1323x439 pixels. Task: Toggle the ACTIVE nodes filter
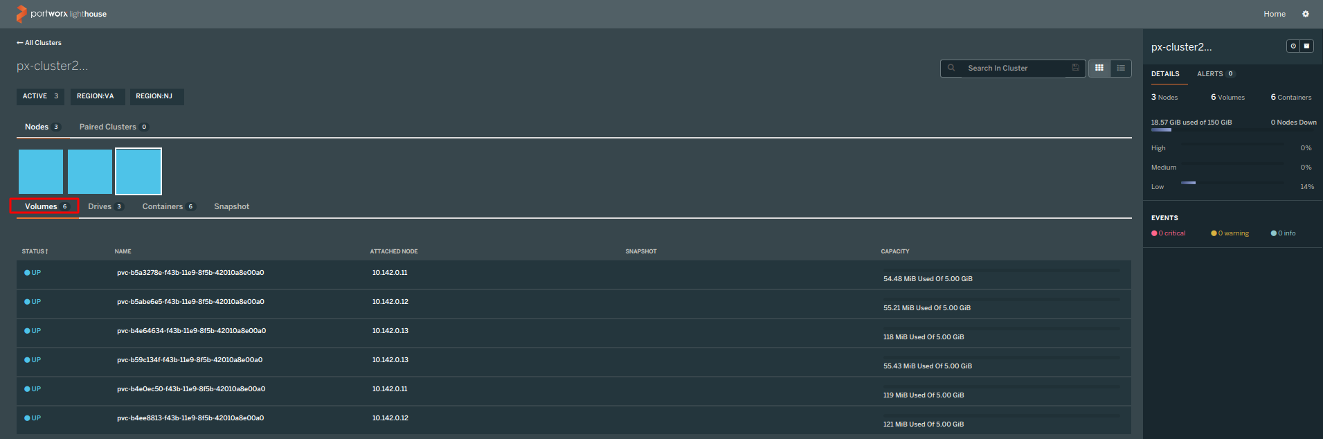point(40,96)
